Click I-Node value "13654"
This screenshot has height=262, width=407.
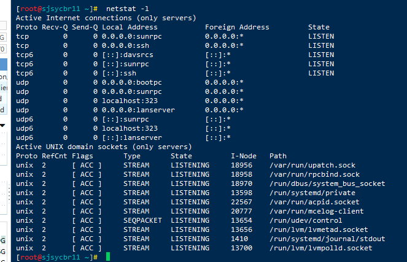pyautogui.click(x=241, y=220)
